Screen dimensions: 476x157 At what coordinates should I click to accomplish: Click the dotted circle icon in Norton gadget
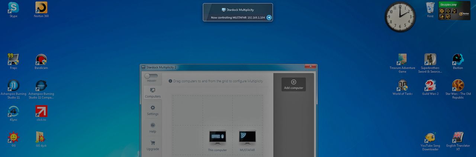pos(448,11)
